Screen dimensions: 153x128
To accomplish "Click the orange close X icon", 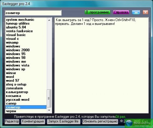I will [145, 12].
